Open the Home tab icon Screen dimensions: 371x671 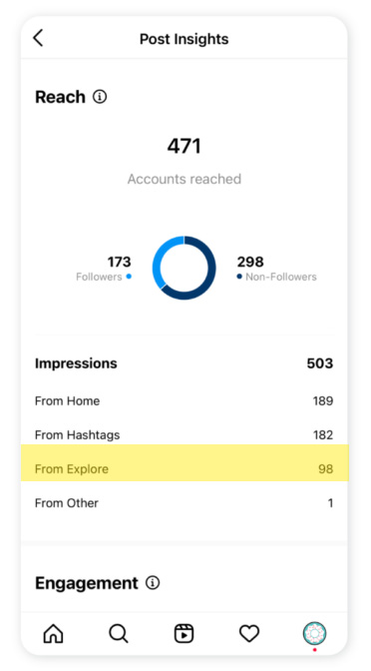[54, 633]
